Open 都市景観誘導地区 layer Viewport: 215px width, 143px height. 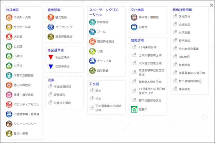coord(187,81)
